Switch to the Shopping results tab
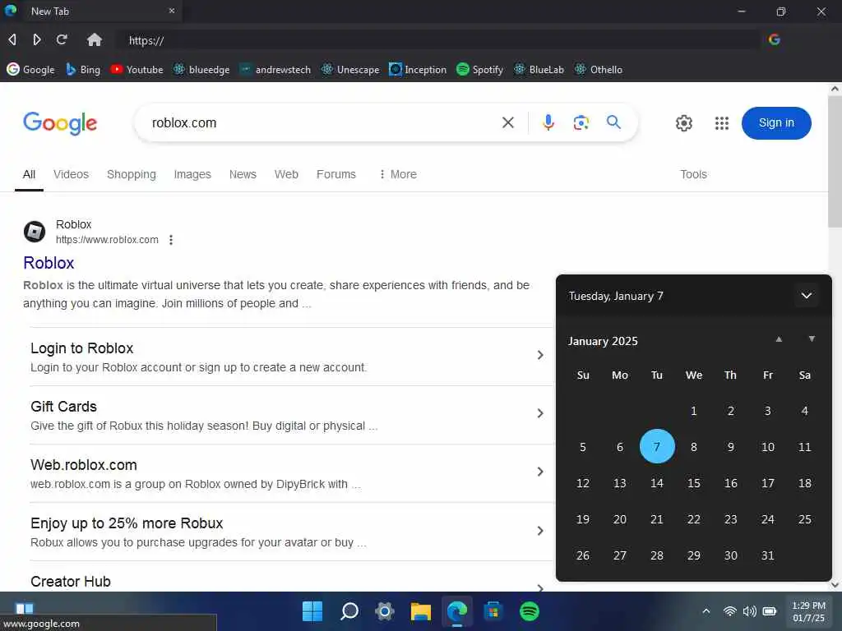Image resolution: width=842 pixels, height=631 pixels. (x=132, y=174)
